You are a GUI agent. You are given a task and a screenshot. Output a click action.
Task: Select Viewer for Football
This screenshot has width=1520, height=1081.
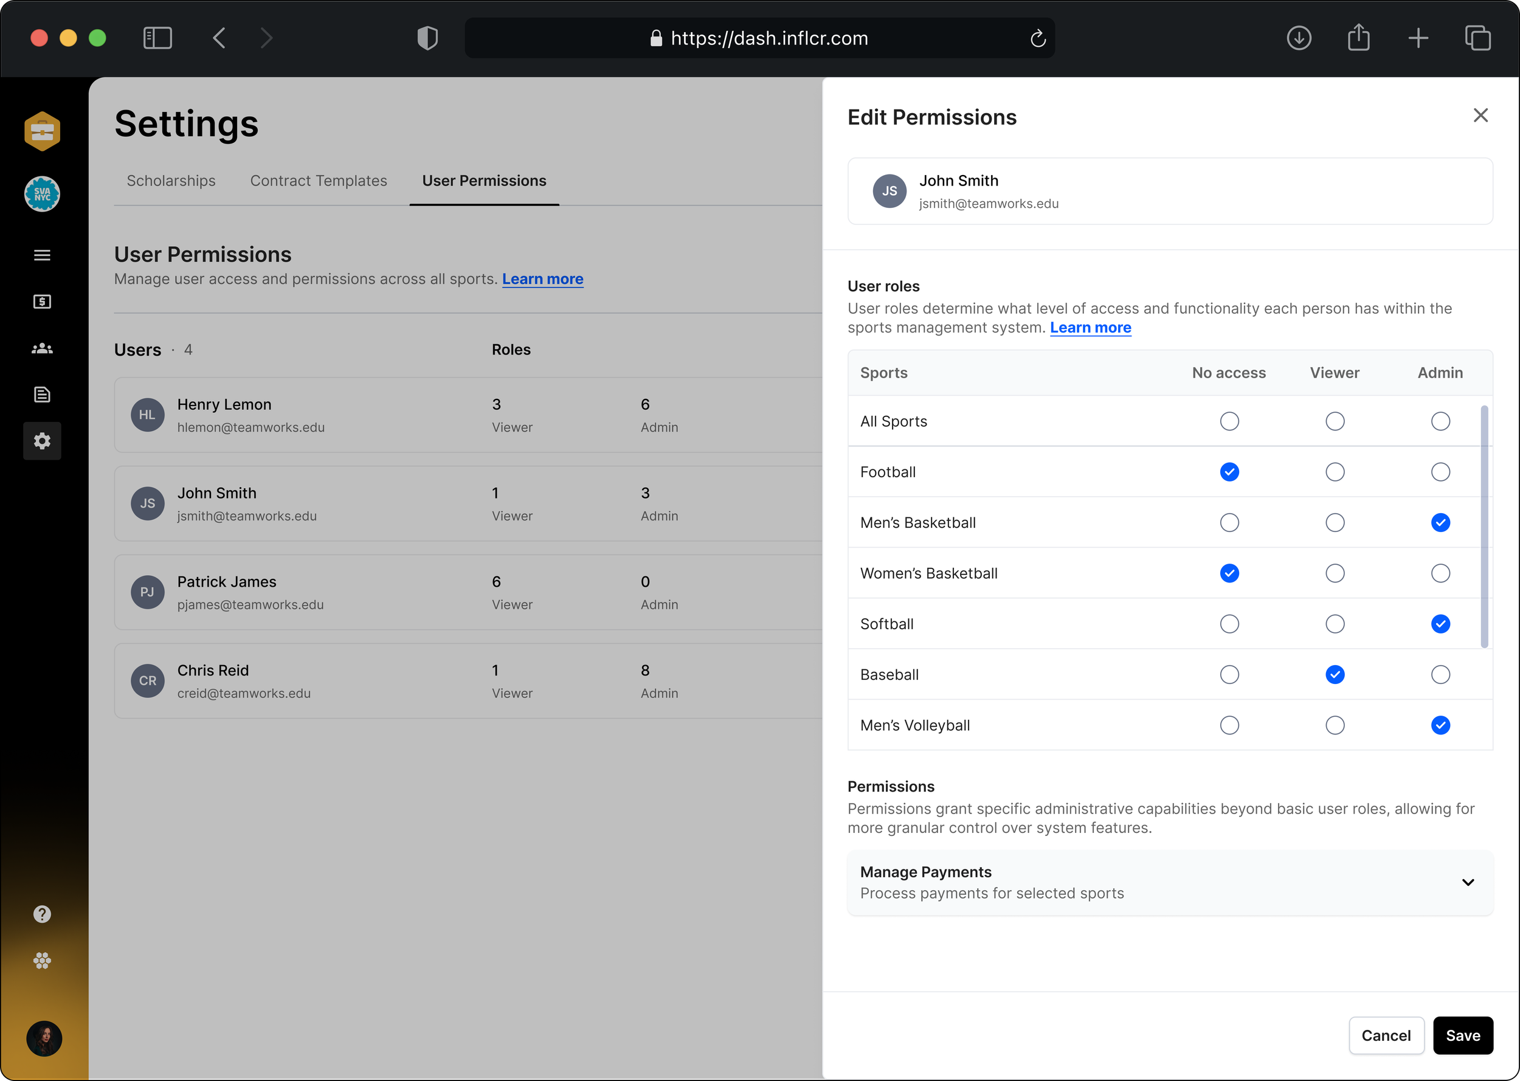point(1335,472)
